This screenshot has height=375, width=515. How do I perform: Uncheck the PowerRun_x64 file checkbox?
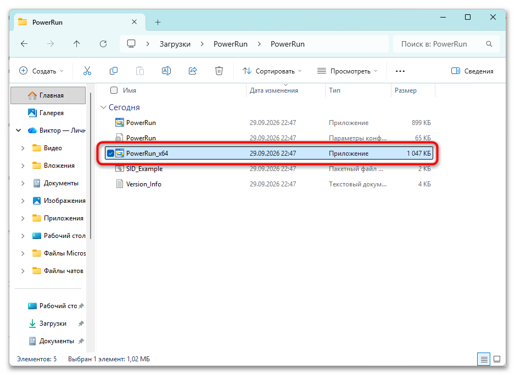click(x=110, y=153)
